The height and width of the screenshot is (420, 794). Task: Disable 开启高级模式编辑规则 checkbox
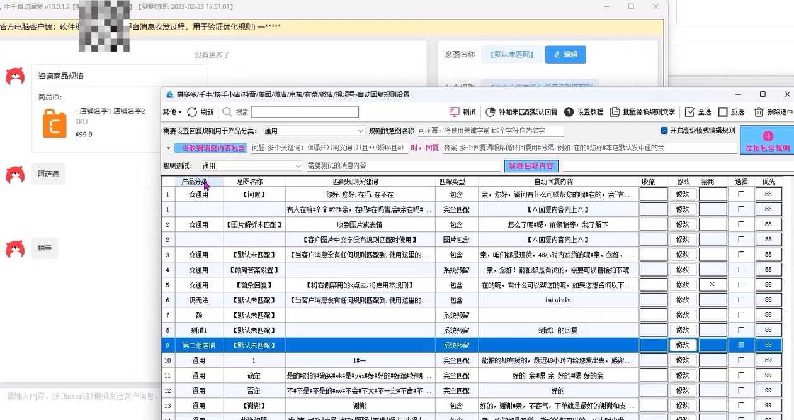(x=664, y=131)
